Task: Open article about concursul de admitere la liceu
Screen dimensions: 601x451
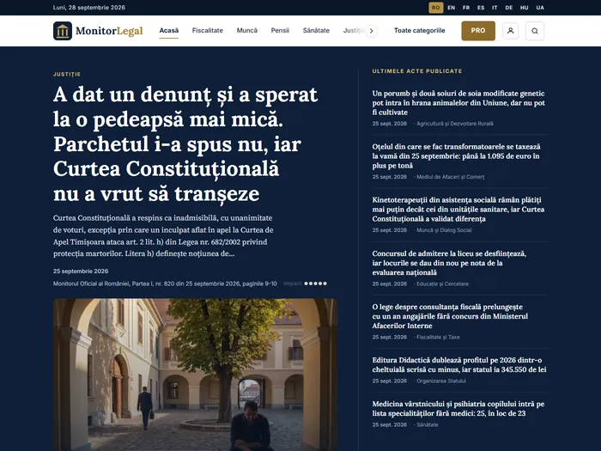Action: point(449,263)
